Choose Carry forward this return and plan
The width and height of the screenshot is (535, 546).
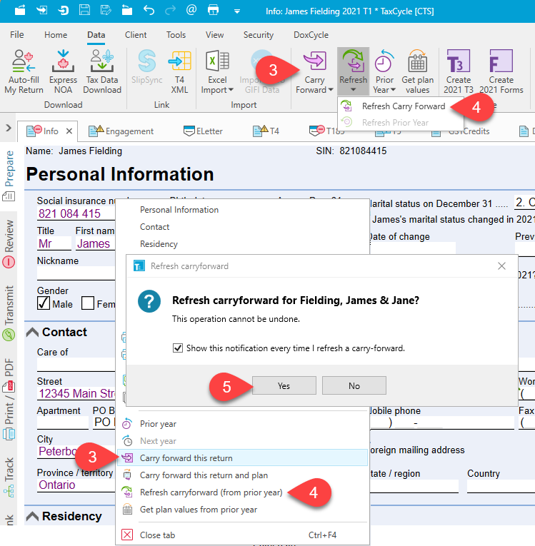coord(243,475)
